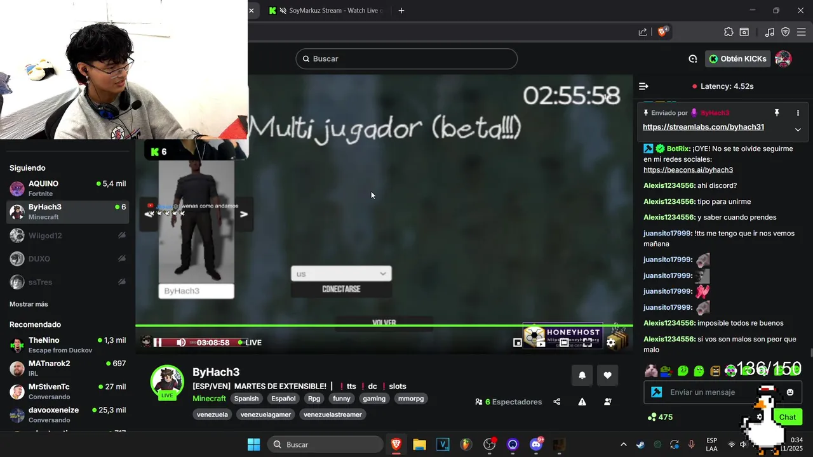This screenshot has width=813, height=457.
Task: Open Discord from the taskbar
Action: [536, 444]
